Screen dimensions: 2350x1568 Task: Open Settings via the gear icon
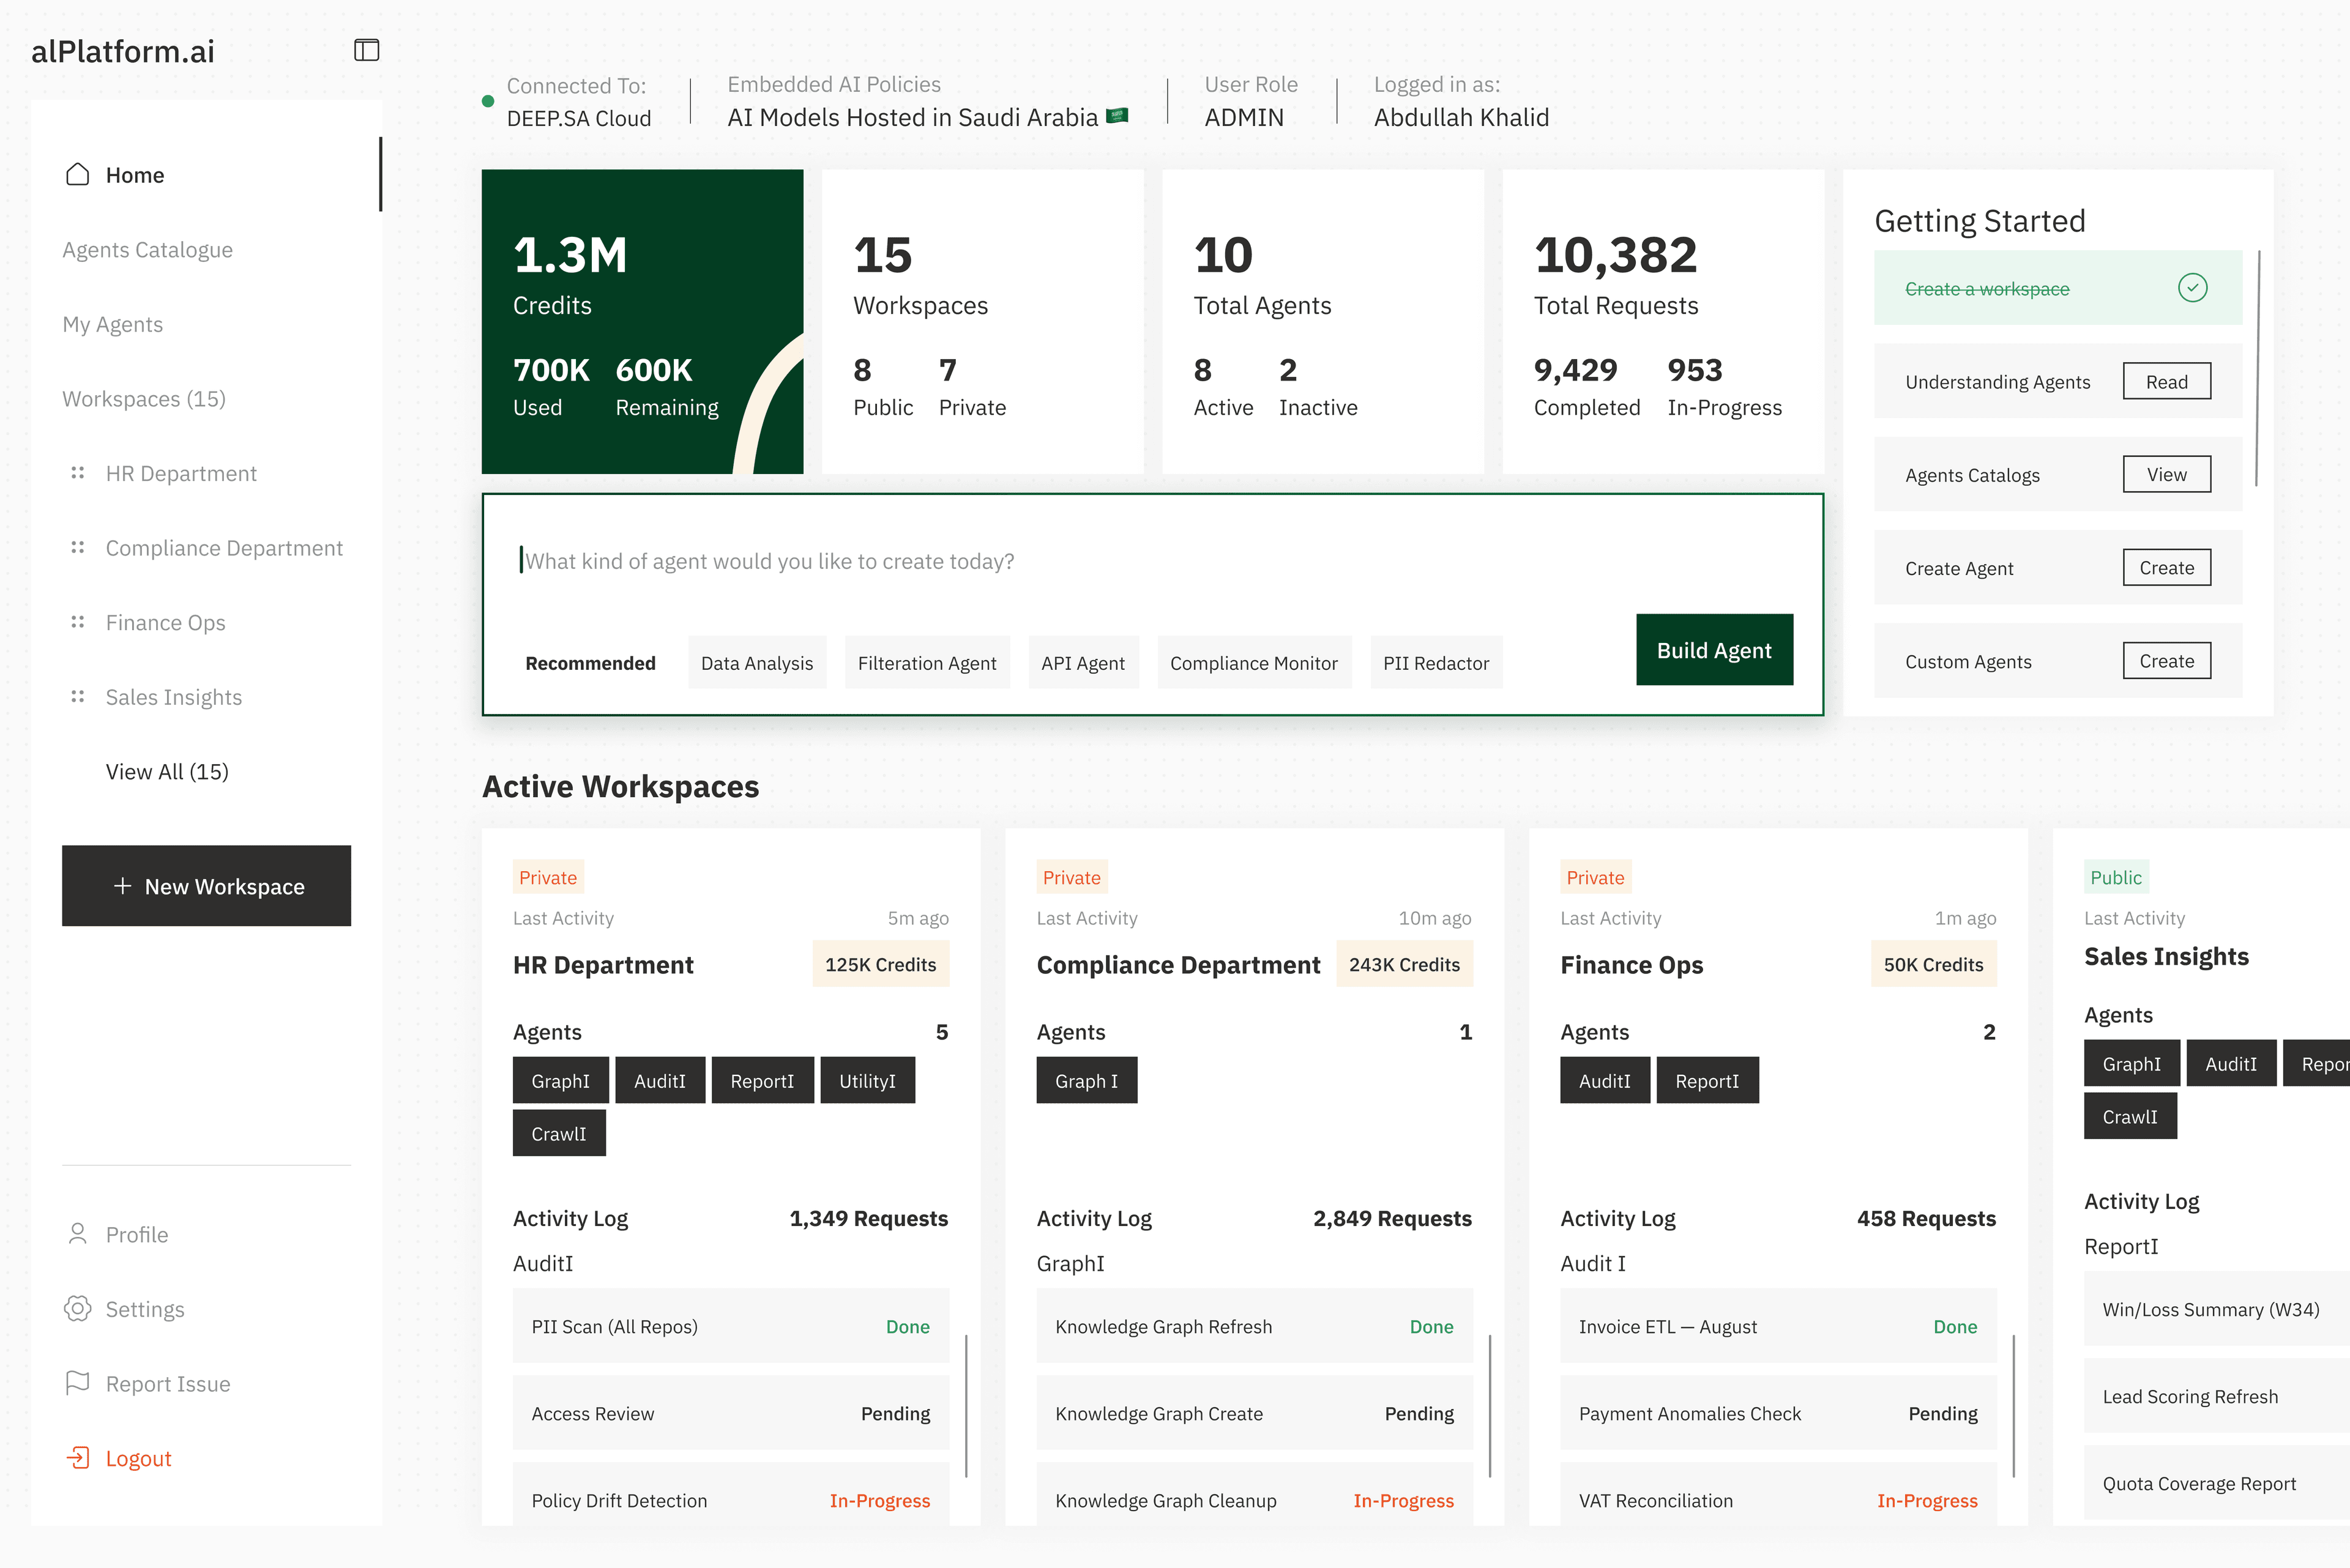tap(77, 1309)
